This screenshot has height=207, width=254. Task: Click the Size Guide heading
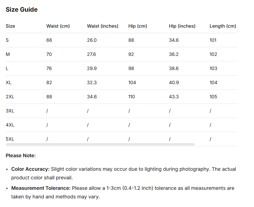click(22, 10)
